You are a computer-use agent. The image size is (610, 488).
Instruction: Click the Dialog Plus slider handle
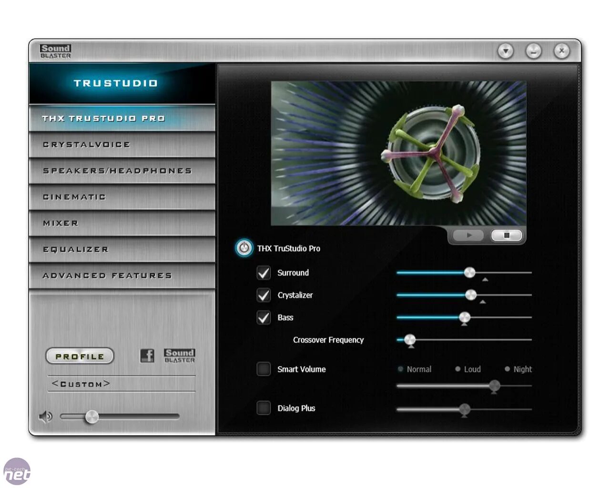tap(465, 409)
